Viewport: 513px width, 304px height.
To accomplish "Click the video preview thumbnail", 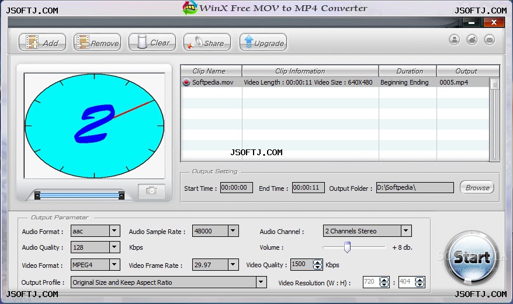I will (x=94, y=126).
